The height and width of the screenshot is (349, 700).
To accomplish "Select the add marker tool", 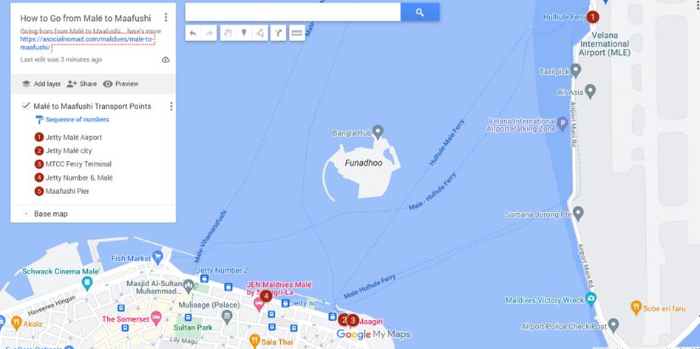I will click(244, 32).
